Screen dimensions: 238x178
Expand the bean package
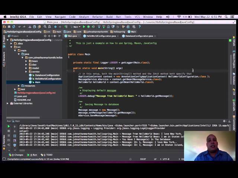pos(26,61)
